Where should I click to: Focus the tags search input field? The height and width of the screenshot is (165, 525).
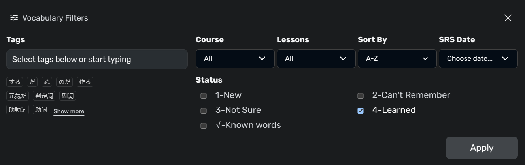click(97, 59)
